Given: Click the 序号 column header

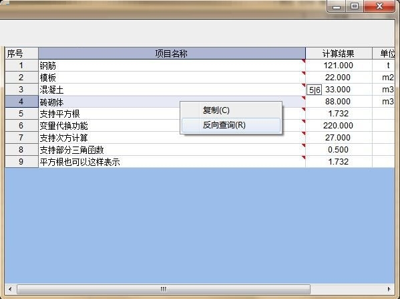Looking at the screenshot, I should click(x=21, y=54).
